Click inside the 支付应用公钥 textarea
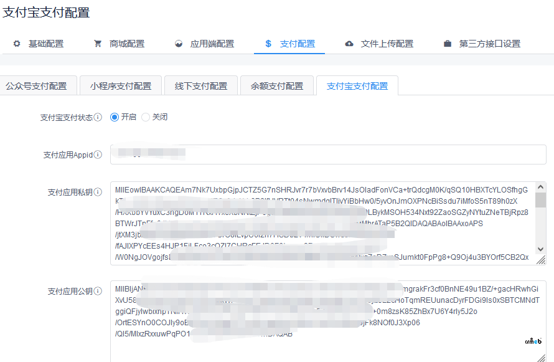The height and width of the screenshot is (362, 554). (x=328, y=322)
